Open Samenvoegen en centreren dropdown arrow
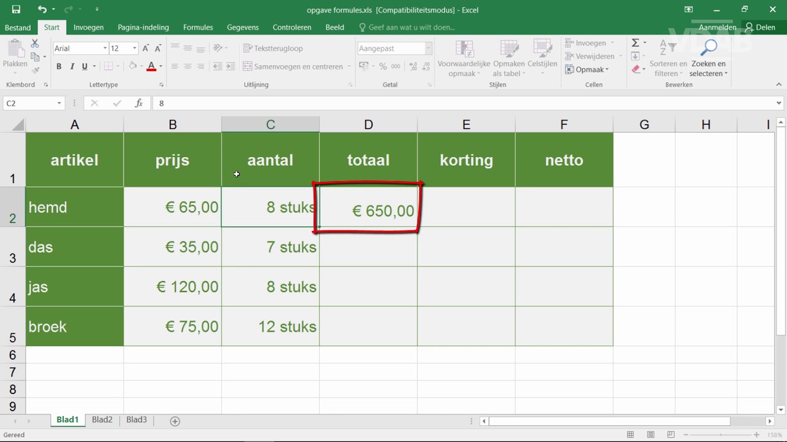The width and height of the screenshot is (787, 442). pyautogui.click(x=349, y=66)
